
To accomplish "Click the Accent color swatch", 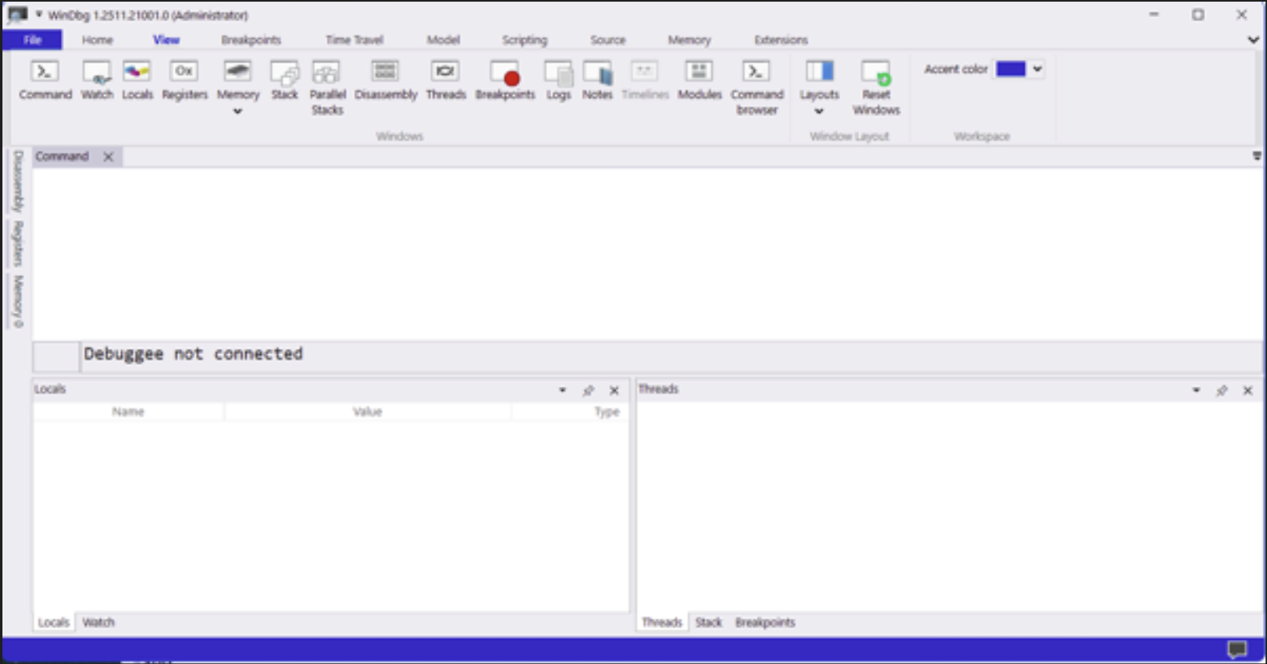I will coord(1011,69).
